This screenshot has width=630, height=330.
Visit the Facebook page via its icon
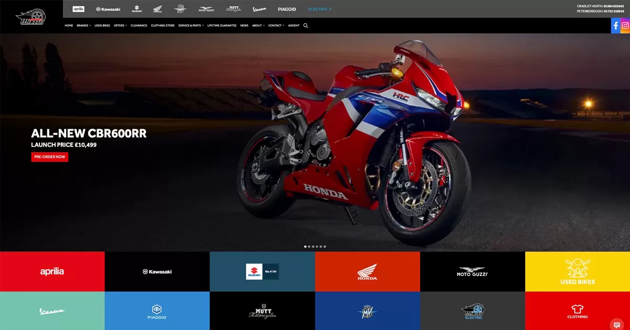click(x=616, y=26)
